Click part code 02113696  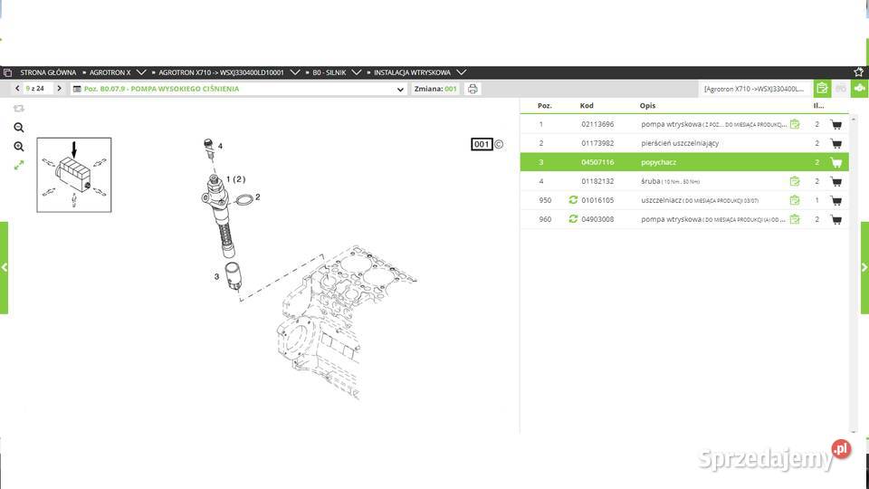click(x=597, y=124)
